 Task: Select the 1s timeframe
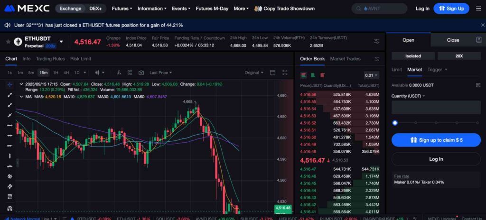(x=9, y=73)
